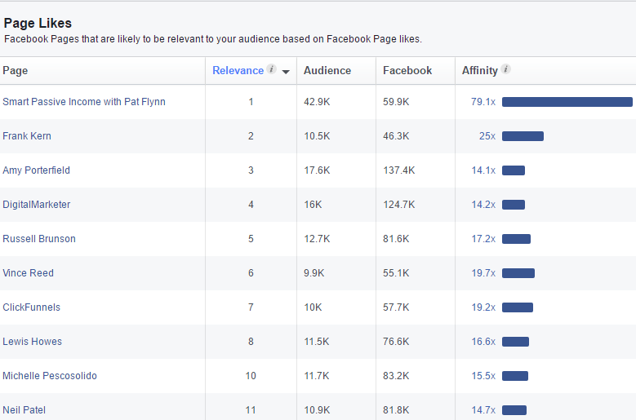Click the 81.6K Facebook value
This screenshot has height=420, width=636.
click(396, 239)
